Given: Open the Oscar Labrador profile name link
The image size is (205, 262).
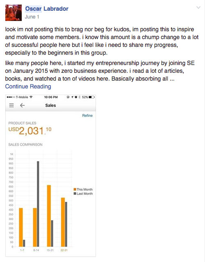Looking at the screenshot, I should 47,9.
